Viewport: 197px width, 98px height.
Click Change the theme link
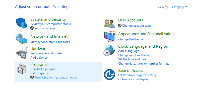click(130, 39)
